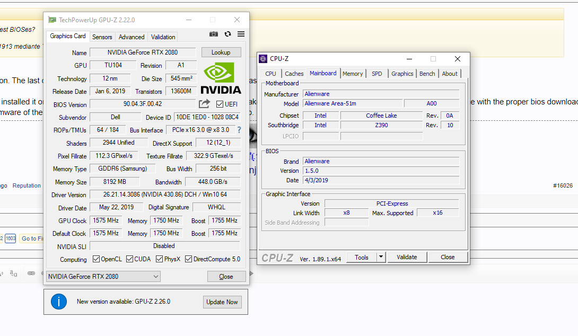Screen dimensions: 578x336
Task: Click the GPU-Z title bar app icon
Action: pyautogui.click(x=52, y=20)
